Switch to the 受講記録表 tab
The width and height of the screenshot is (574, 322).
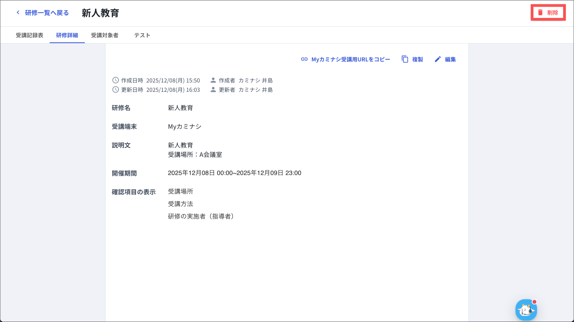[29, 35]
